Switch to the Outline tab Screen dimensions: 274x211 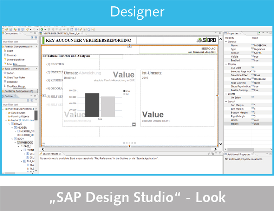9,96
